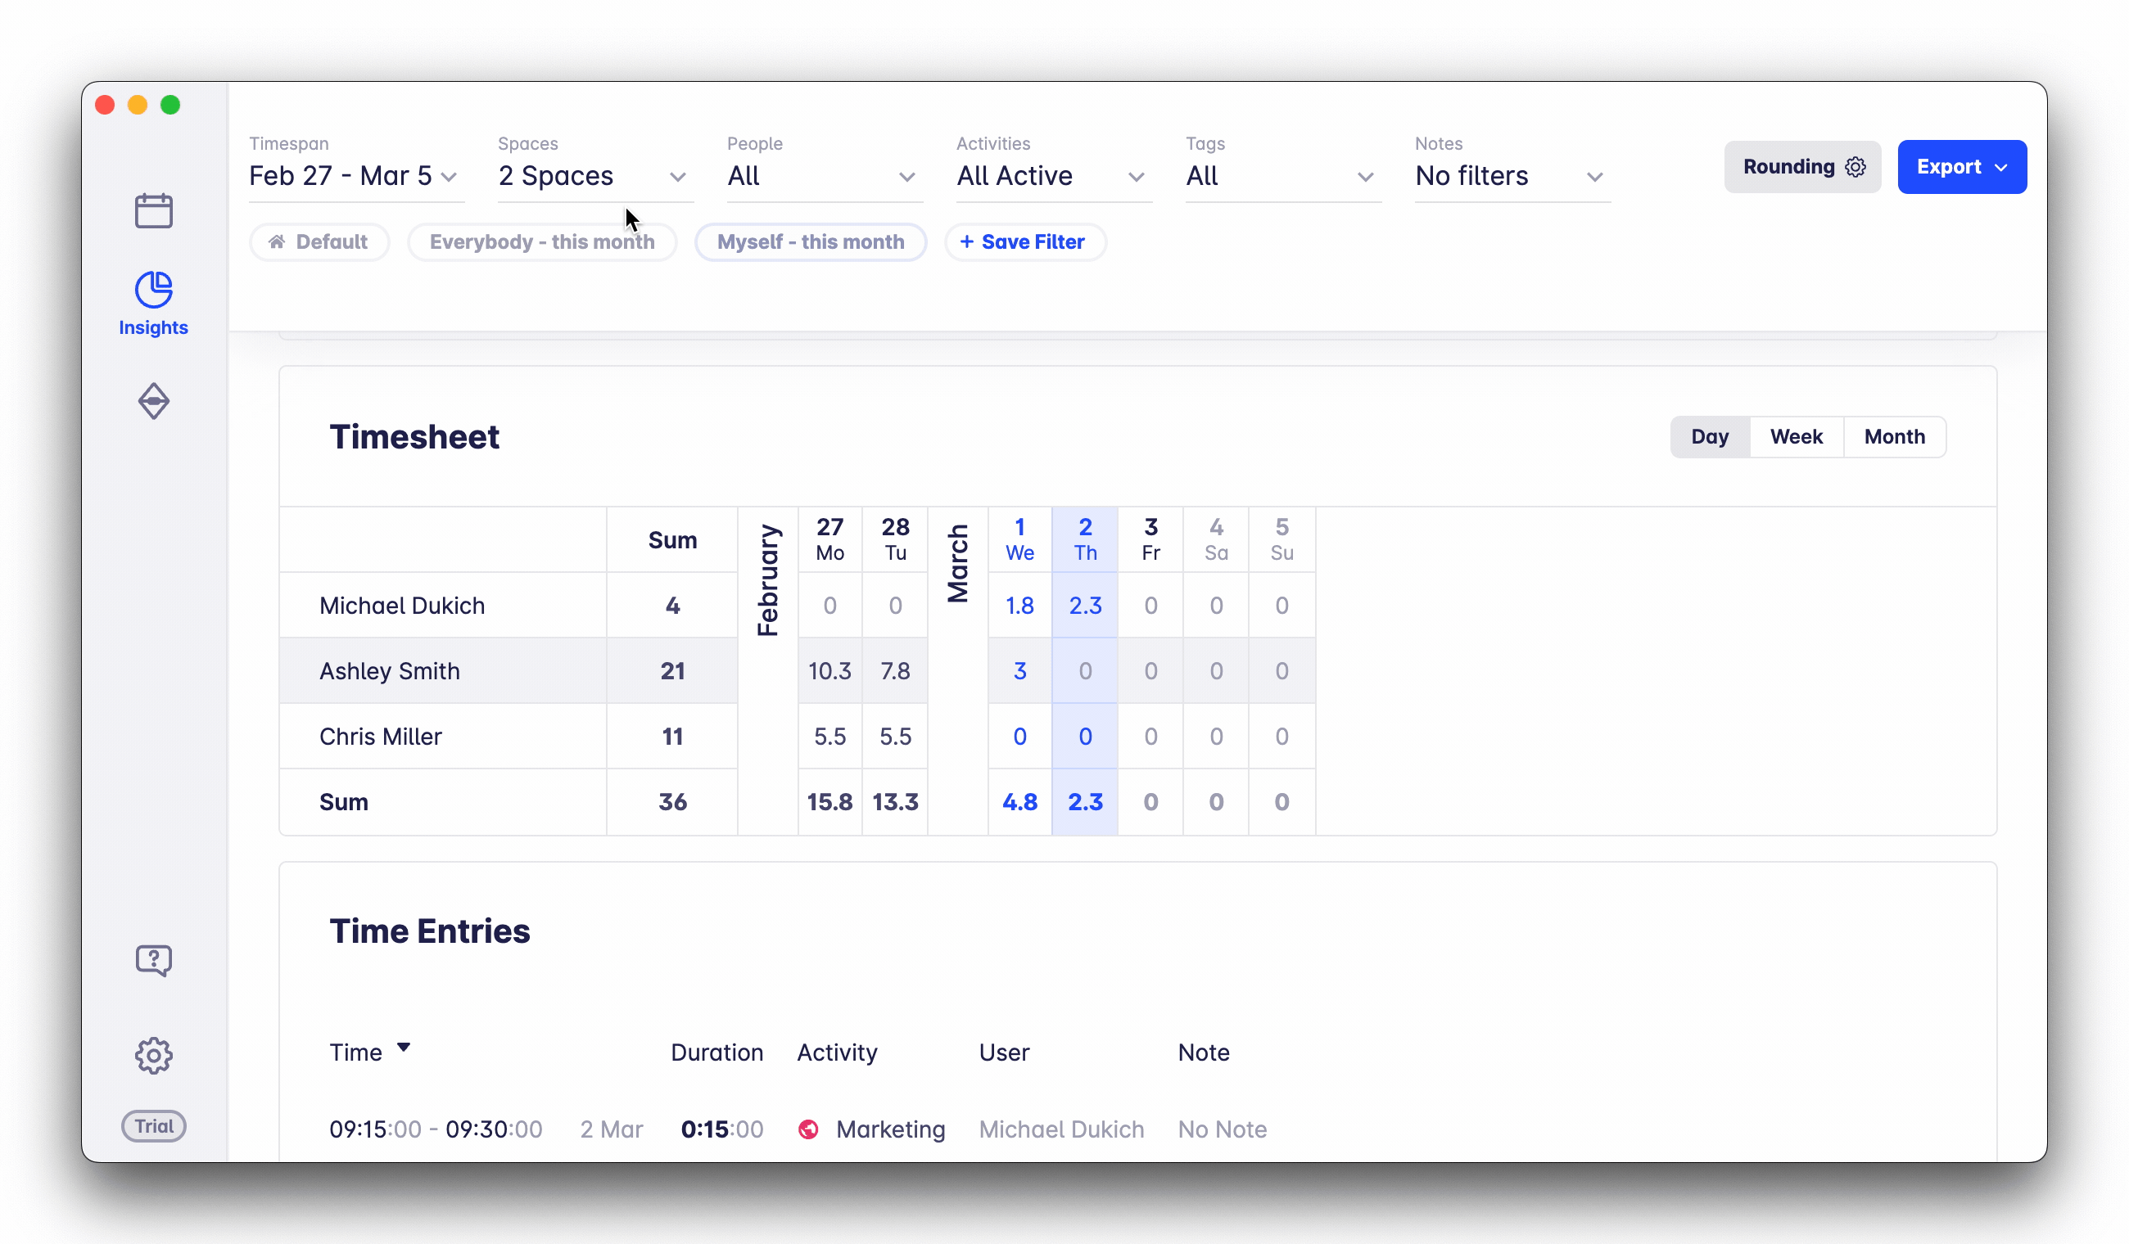Switch timesheet to Day view

point(1709,436)
